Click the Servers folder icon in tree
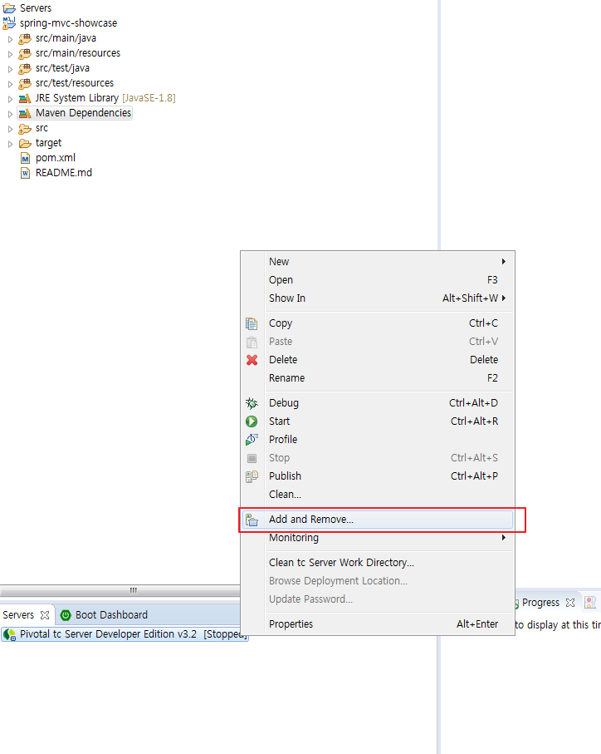Viewport: 601px width, 754px height. (x=9, y=8)
